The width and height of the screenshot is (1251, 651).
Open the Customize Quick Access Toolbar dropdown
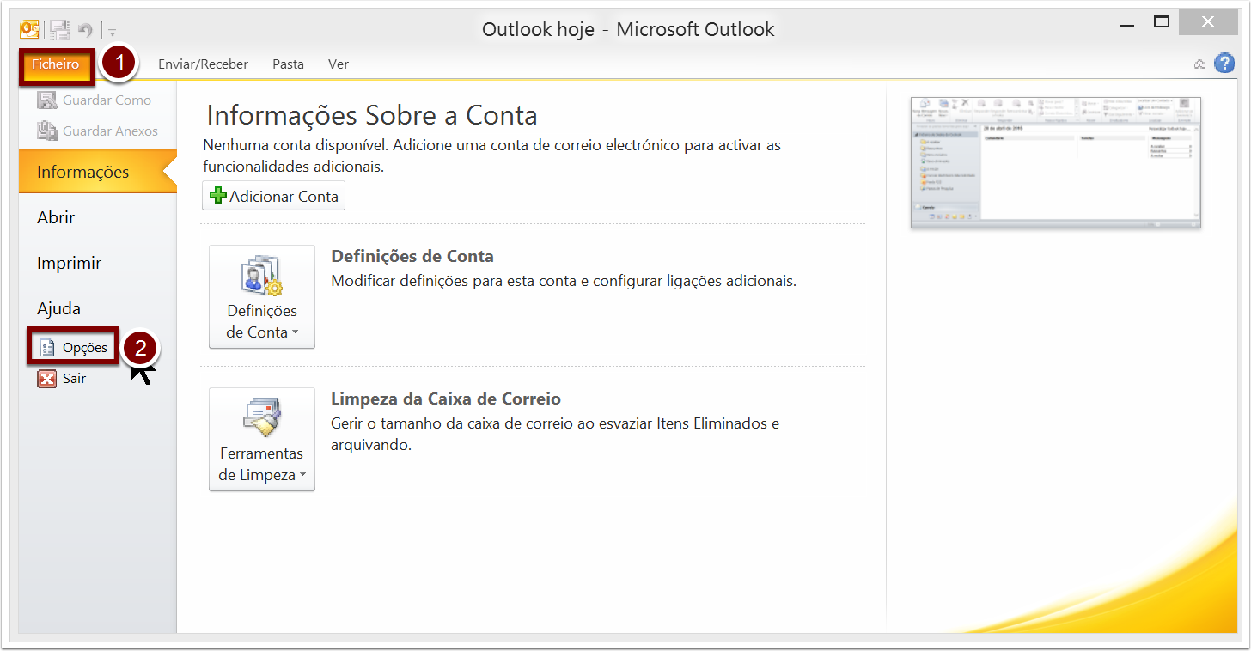[x=113, y=32]
